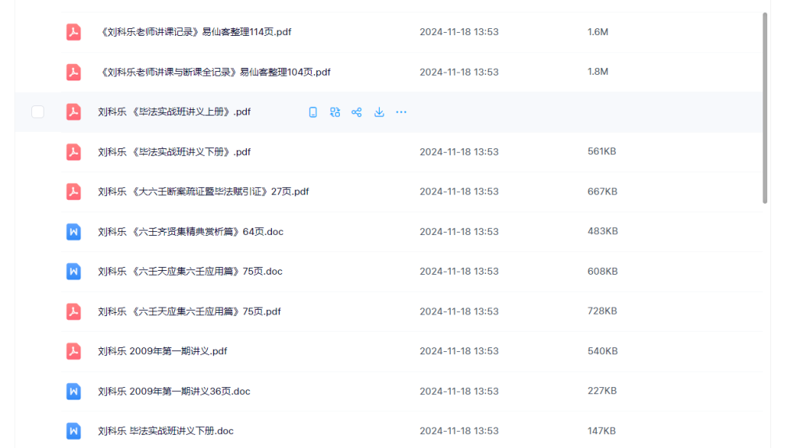Click the 561KB size value
800x448 pixels.
point(602,151)
